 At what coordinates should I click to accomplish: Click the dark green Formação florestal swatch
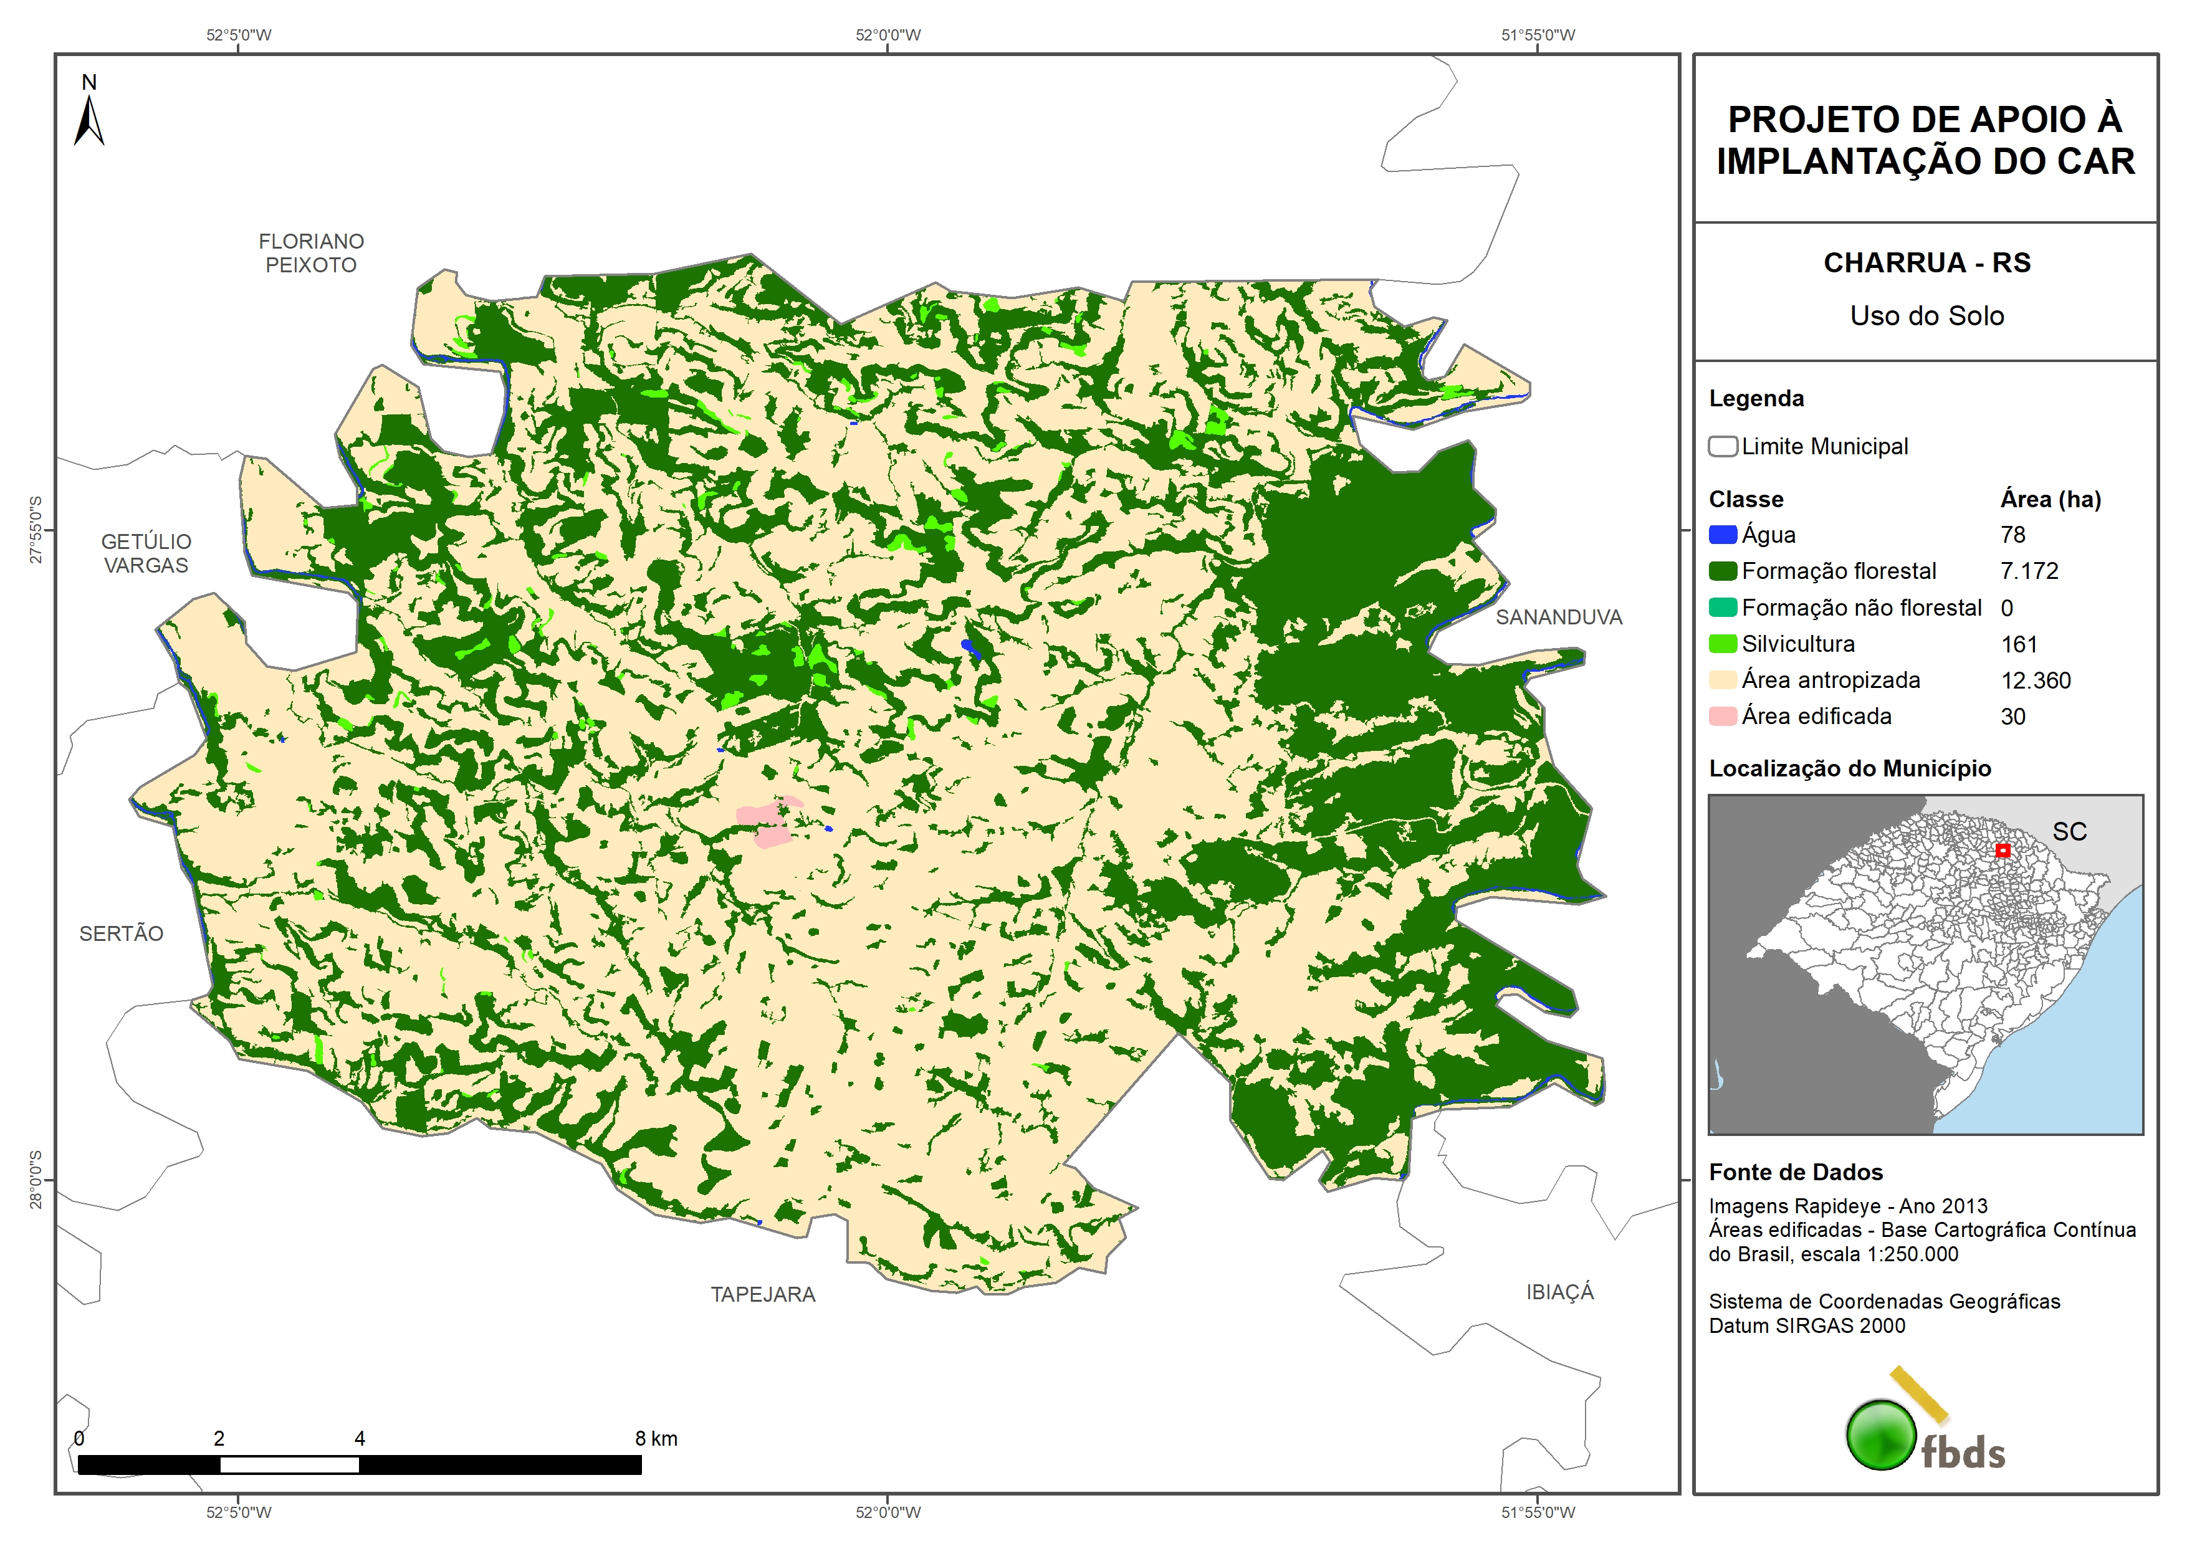click(x=1722, y=571)
